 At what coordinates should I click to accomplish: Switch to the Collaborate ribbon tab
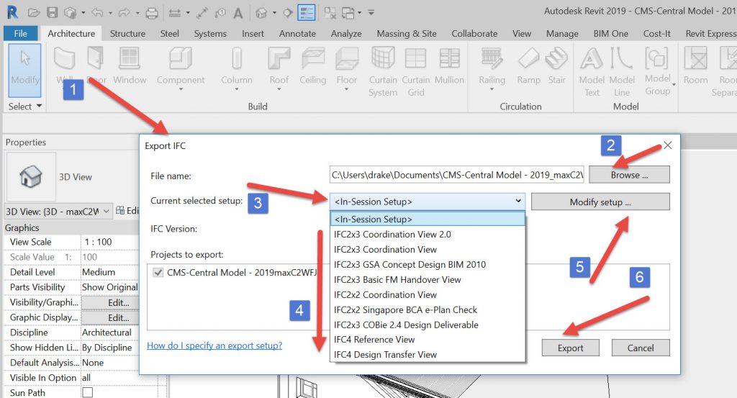tap(474, 34)
